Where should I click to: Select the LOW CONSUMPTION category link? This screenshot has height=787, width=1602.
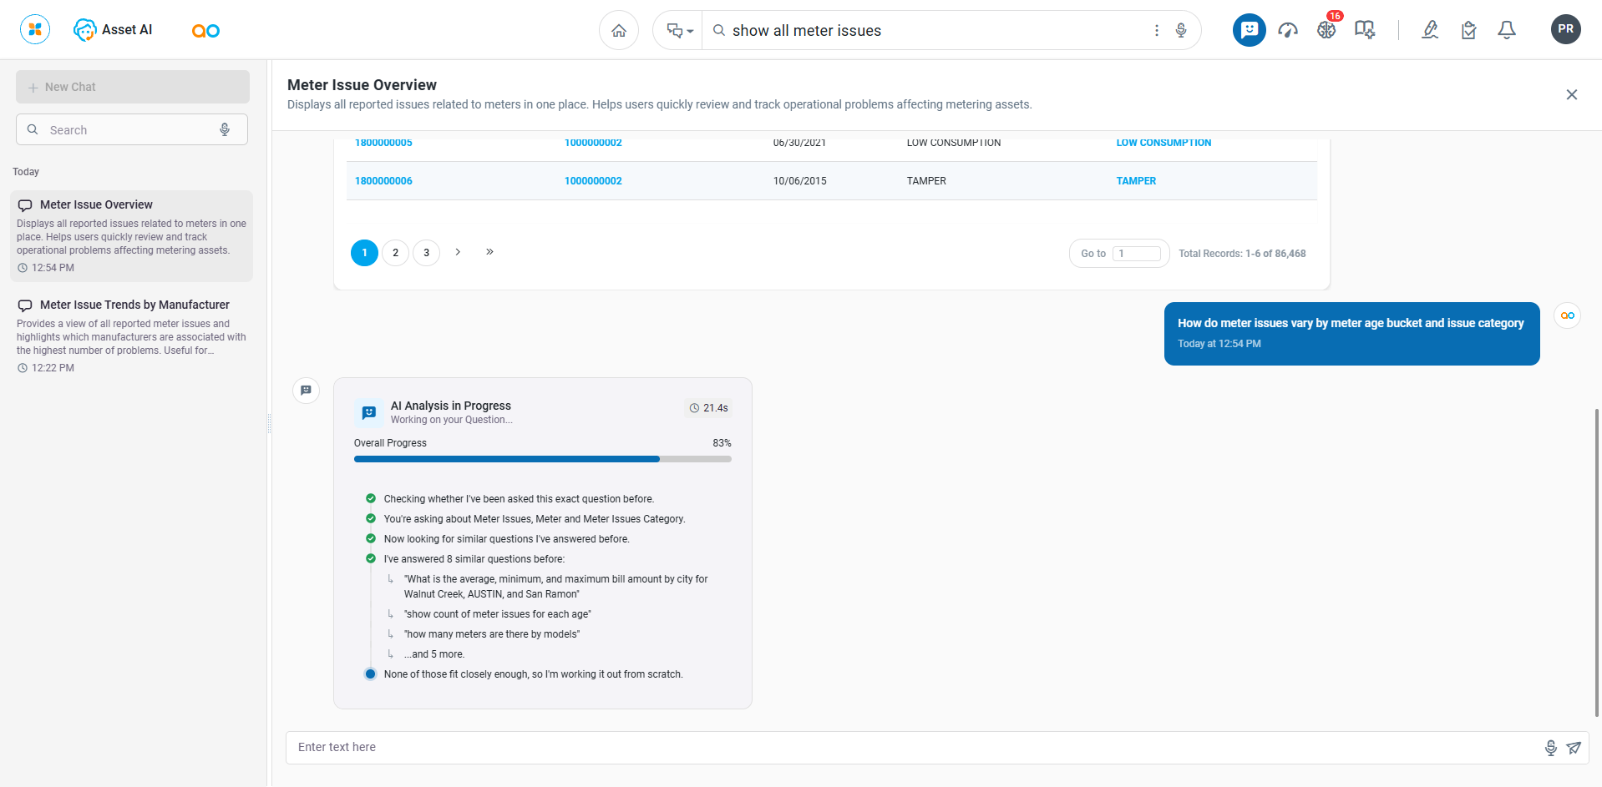[x=1163, y=143]
